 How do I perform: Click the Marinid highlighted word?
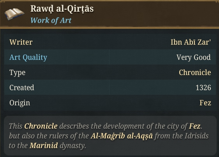[x=44, y=146]
